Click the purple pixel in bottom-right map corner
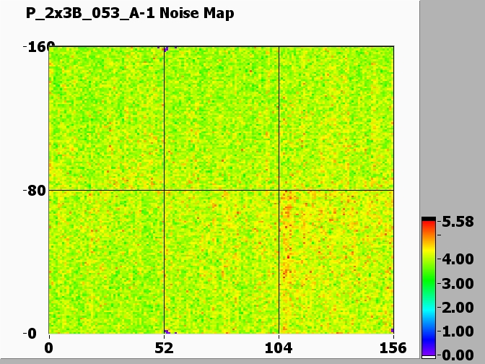Viewport: 485px width, 364px height. 392,331
